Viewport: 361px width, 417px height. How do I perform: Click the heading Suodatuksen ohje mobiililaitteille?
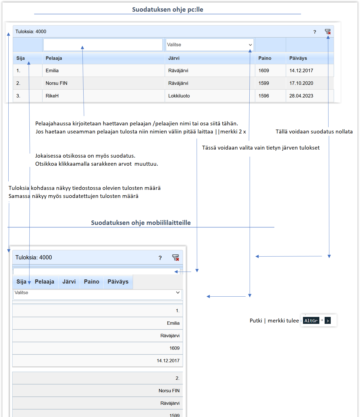(141, 223)
